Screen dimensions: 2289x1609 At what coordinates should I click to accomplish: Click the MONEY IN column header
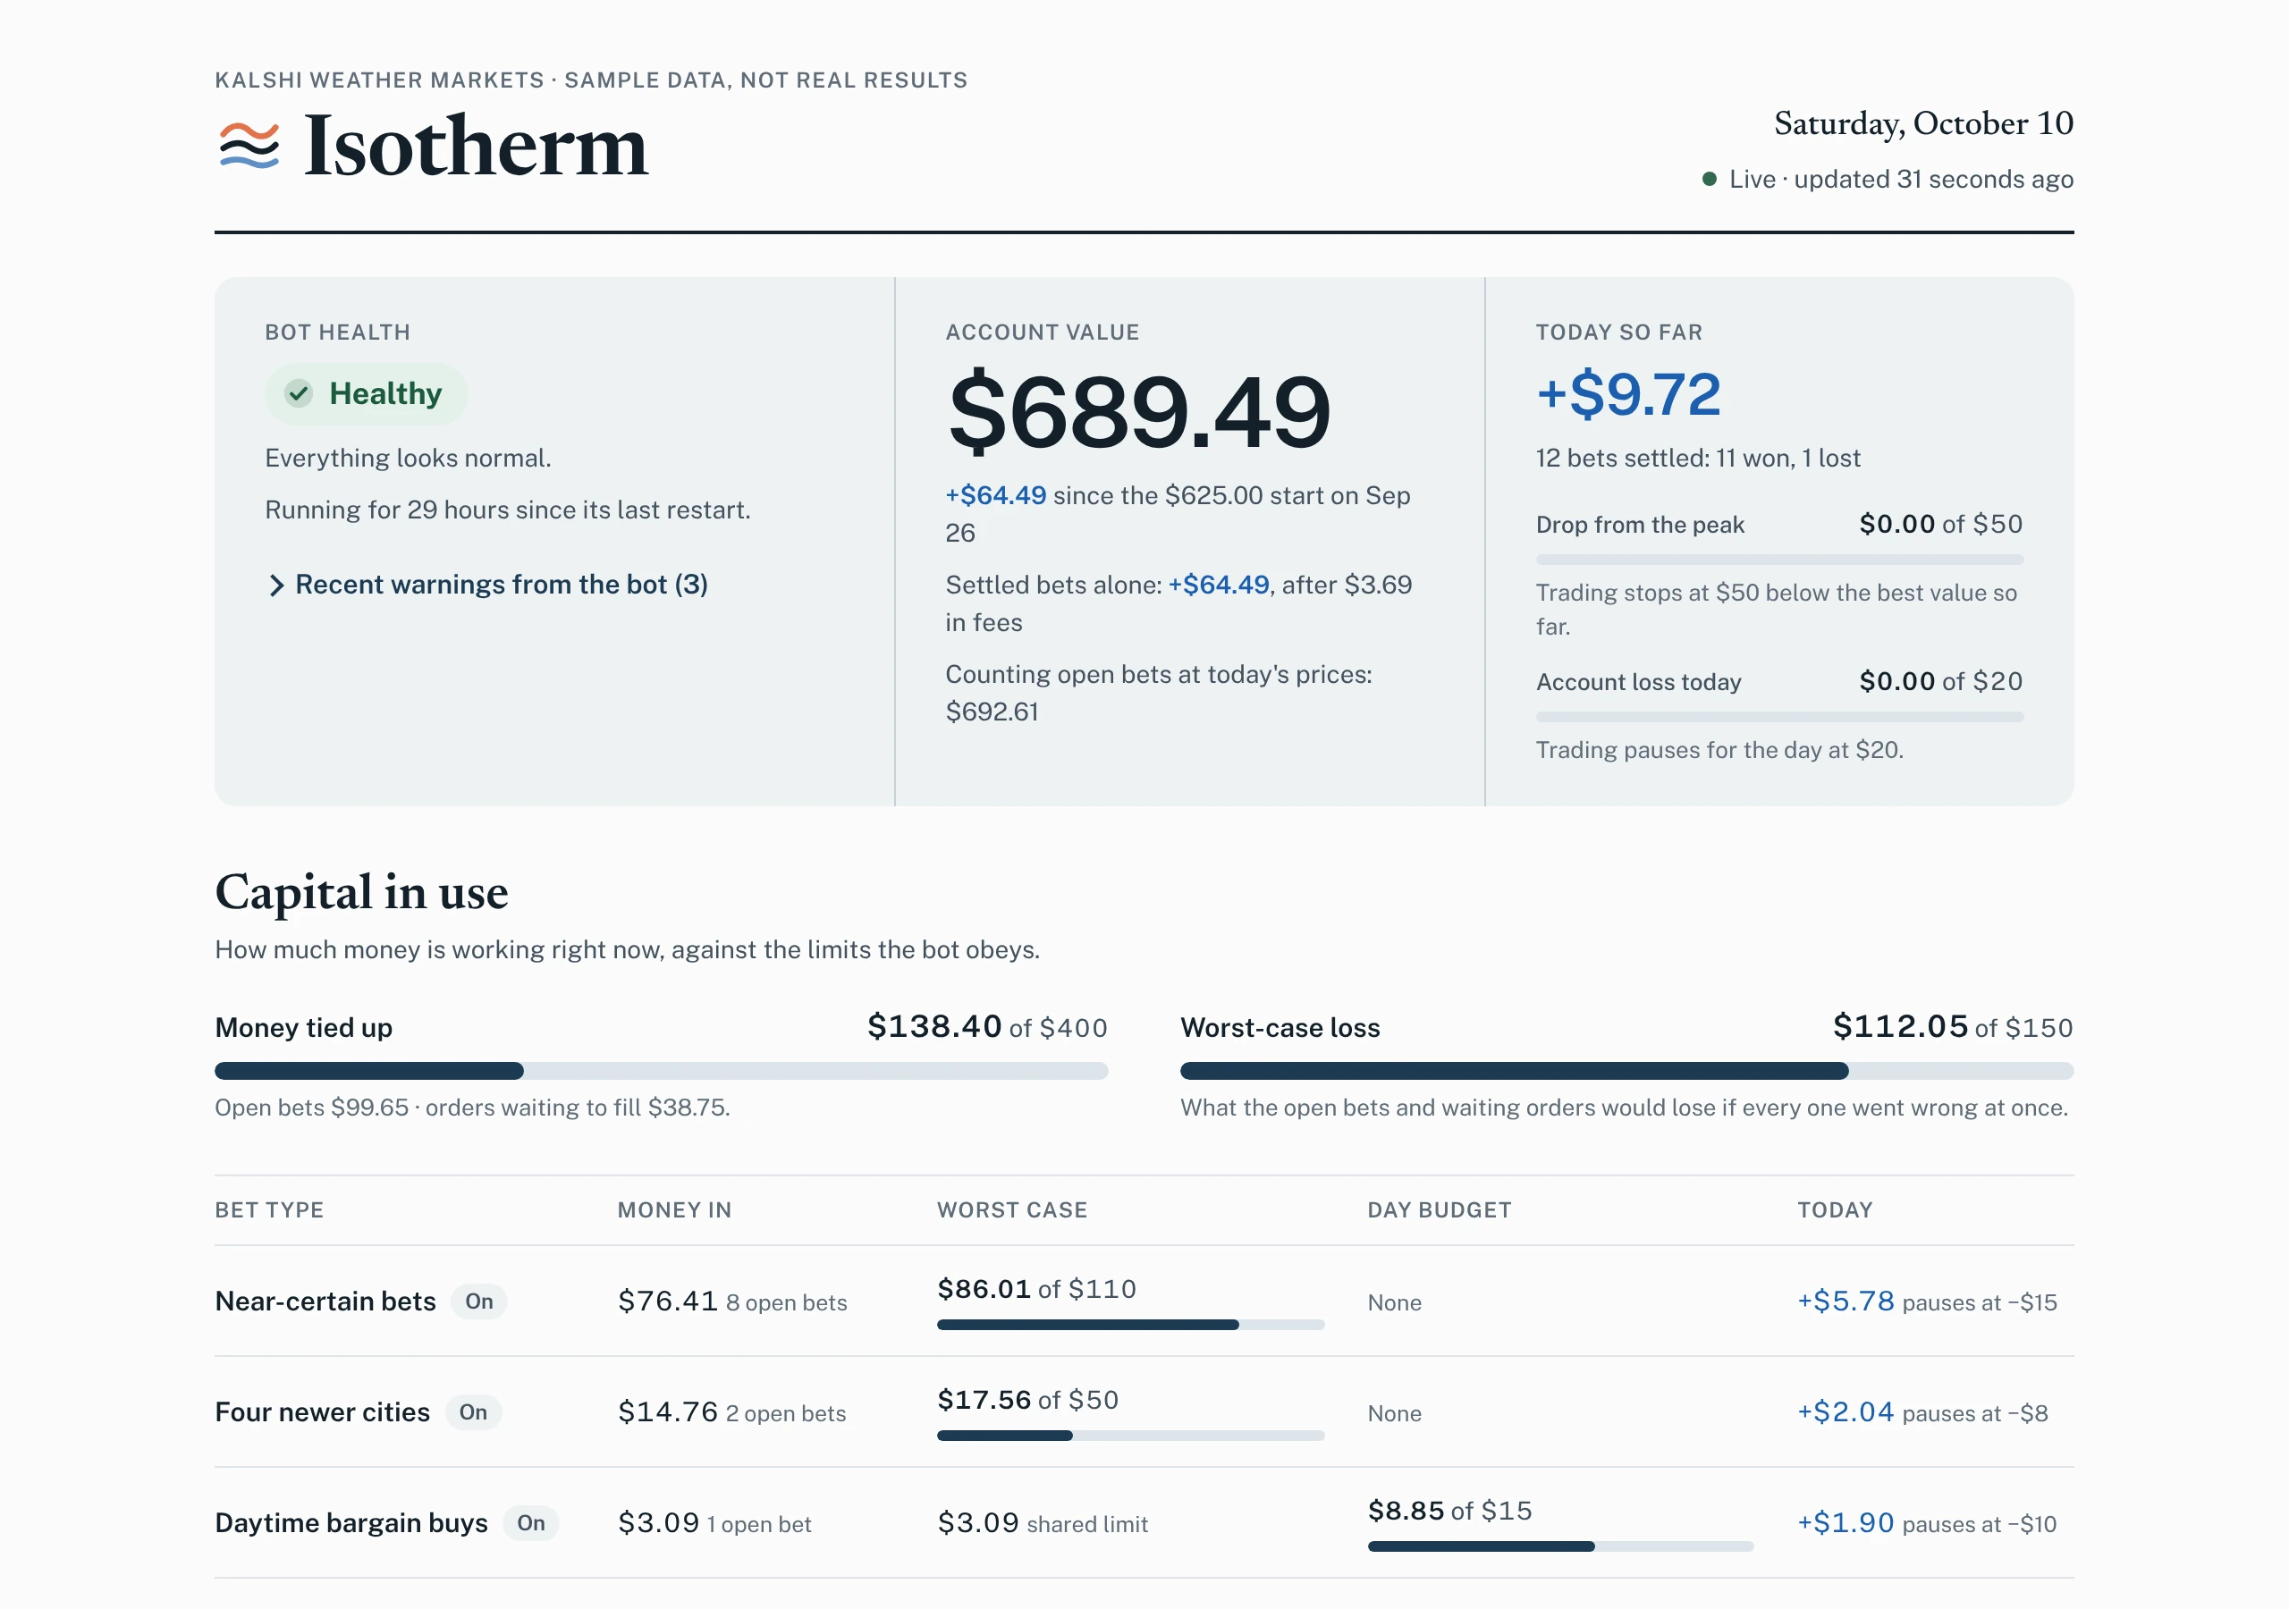coord(674,1209)
